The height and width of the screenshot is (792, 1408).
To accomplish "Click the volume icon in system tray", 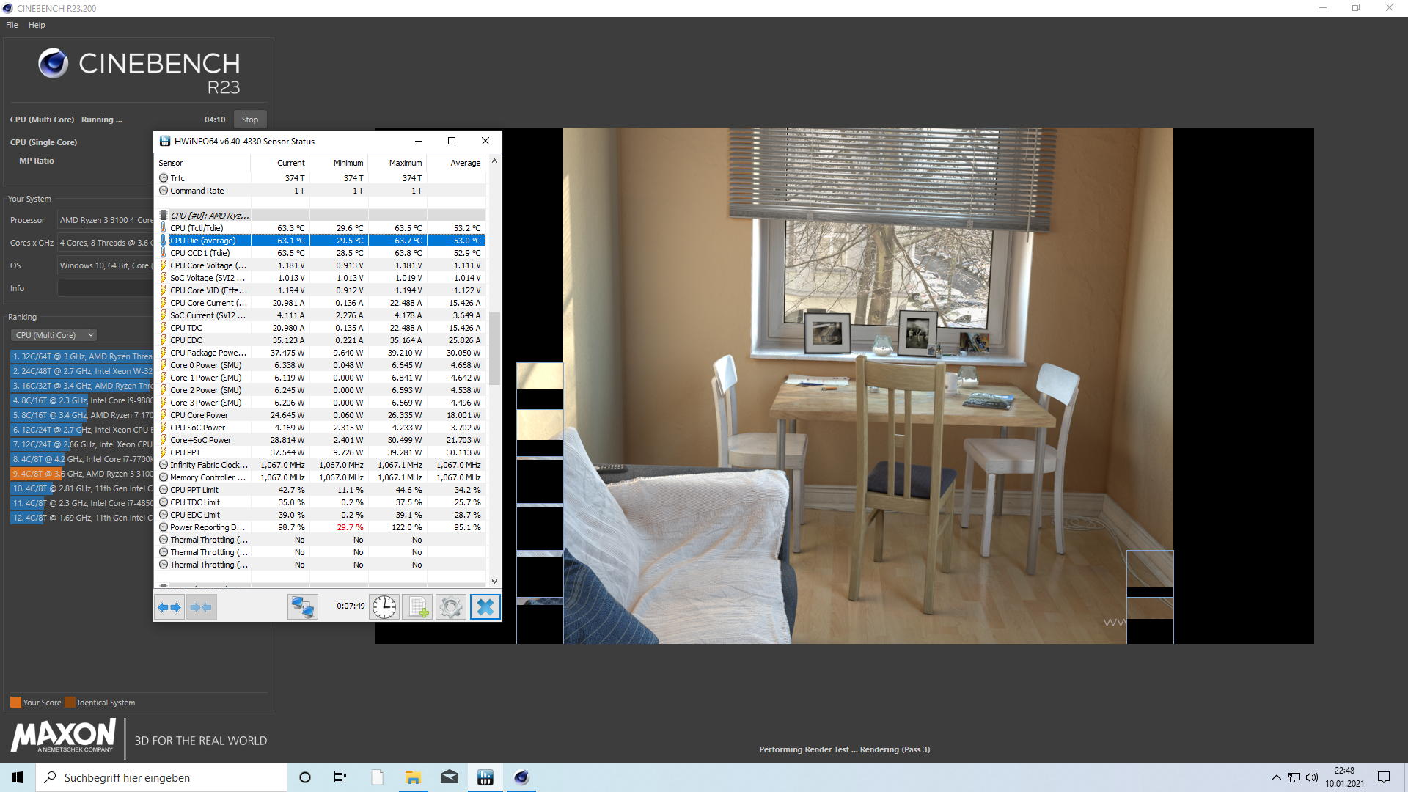I will coord(1312,777).
